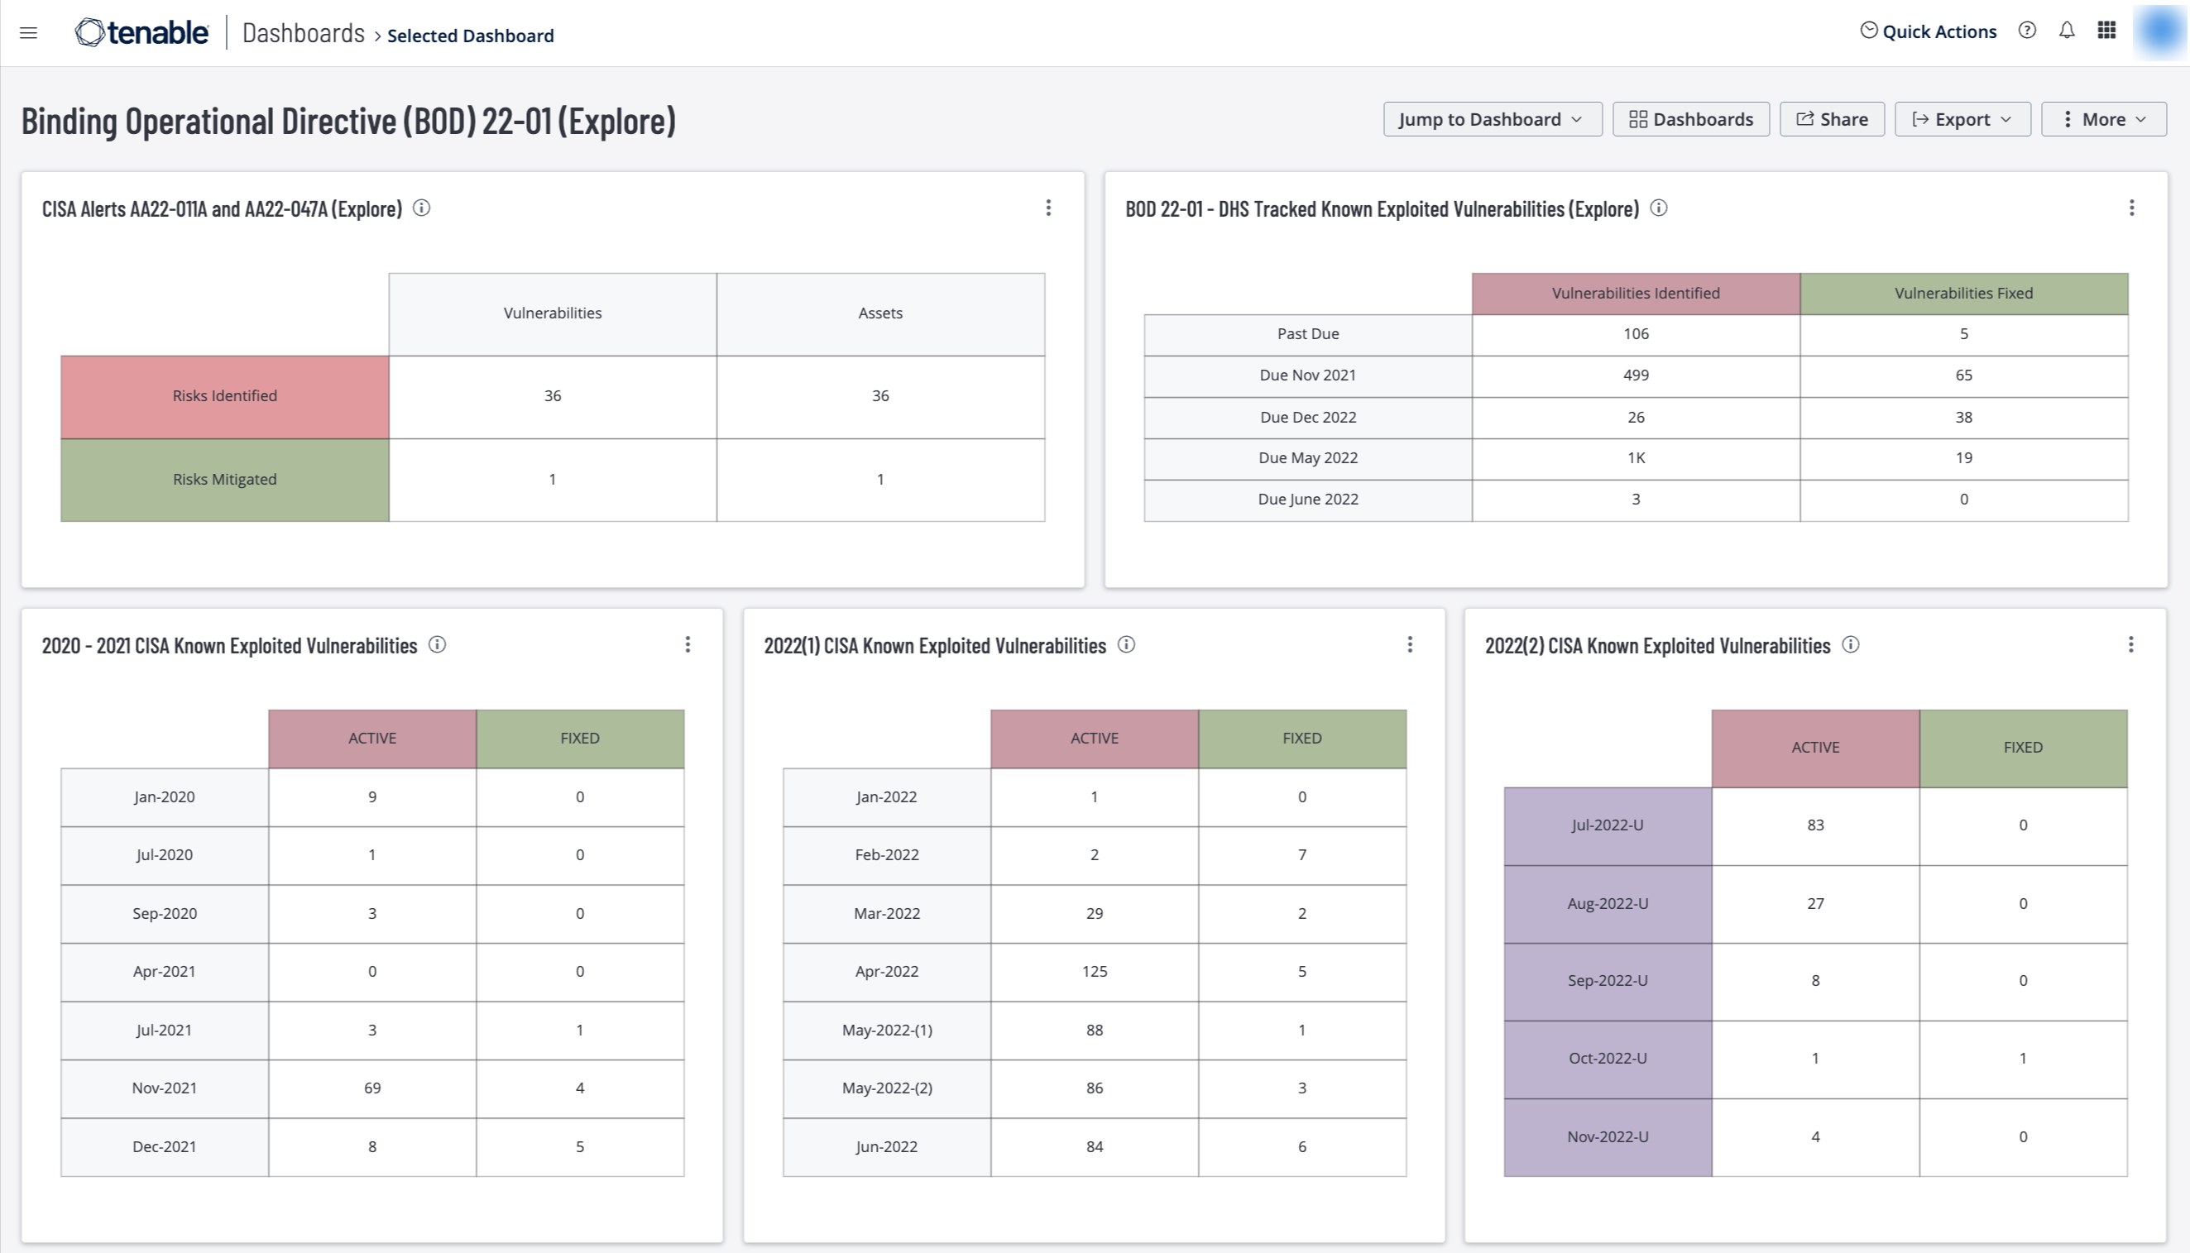Screen dimensions: 2190x1253
Task: Share this dashboard
Action: 1832,120
